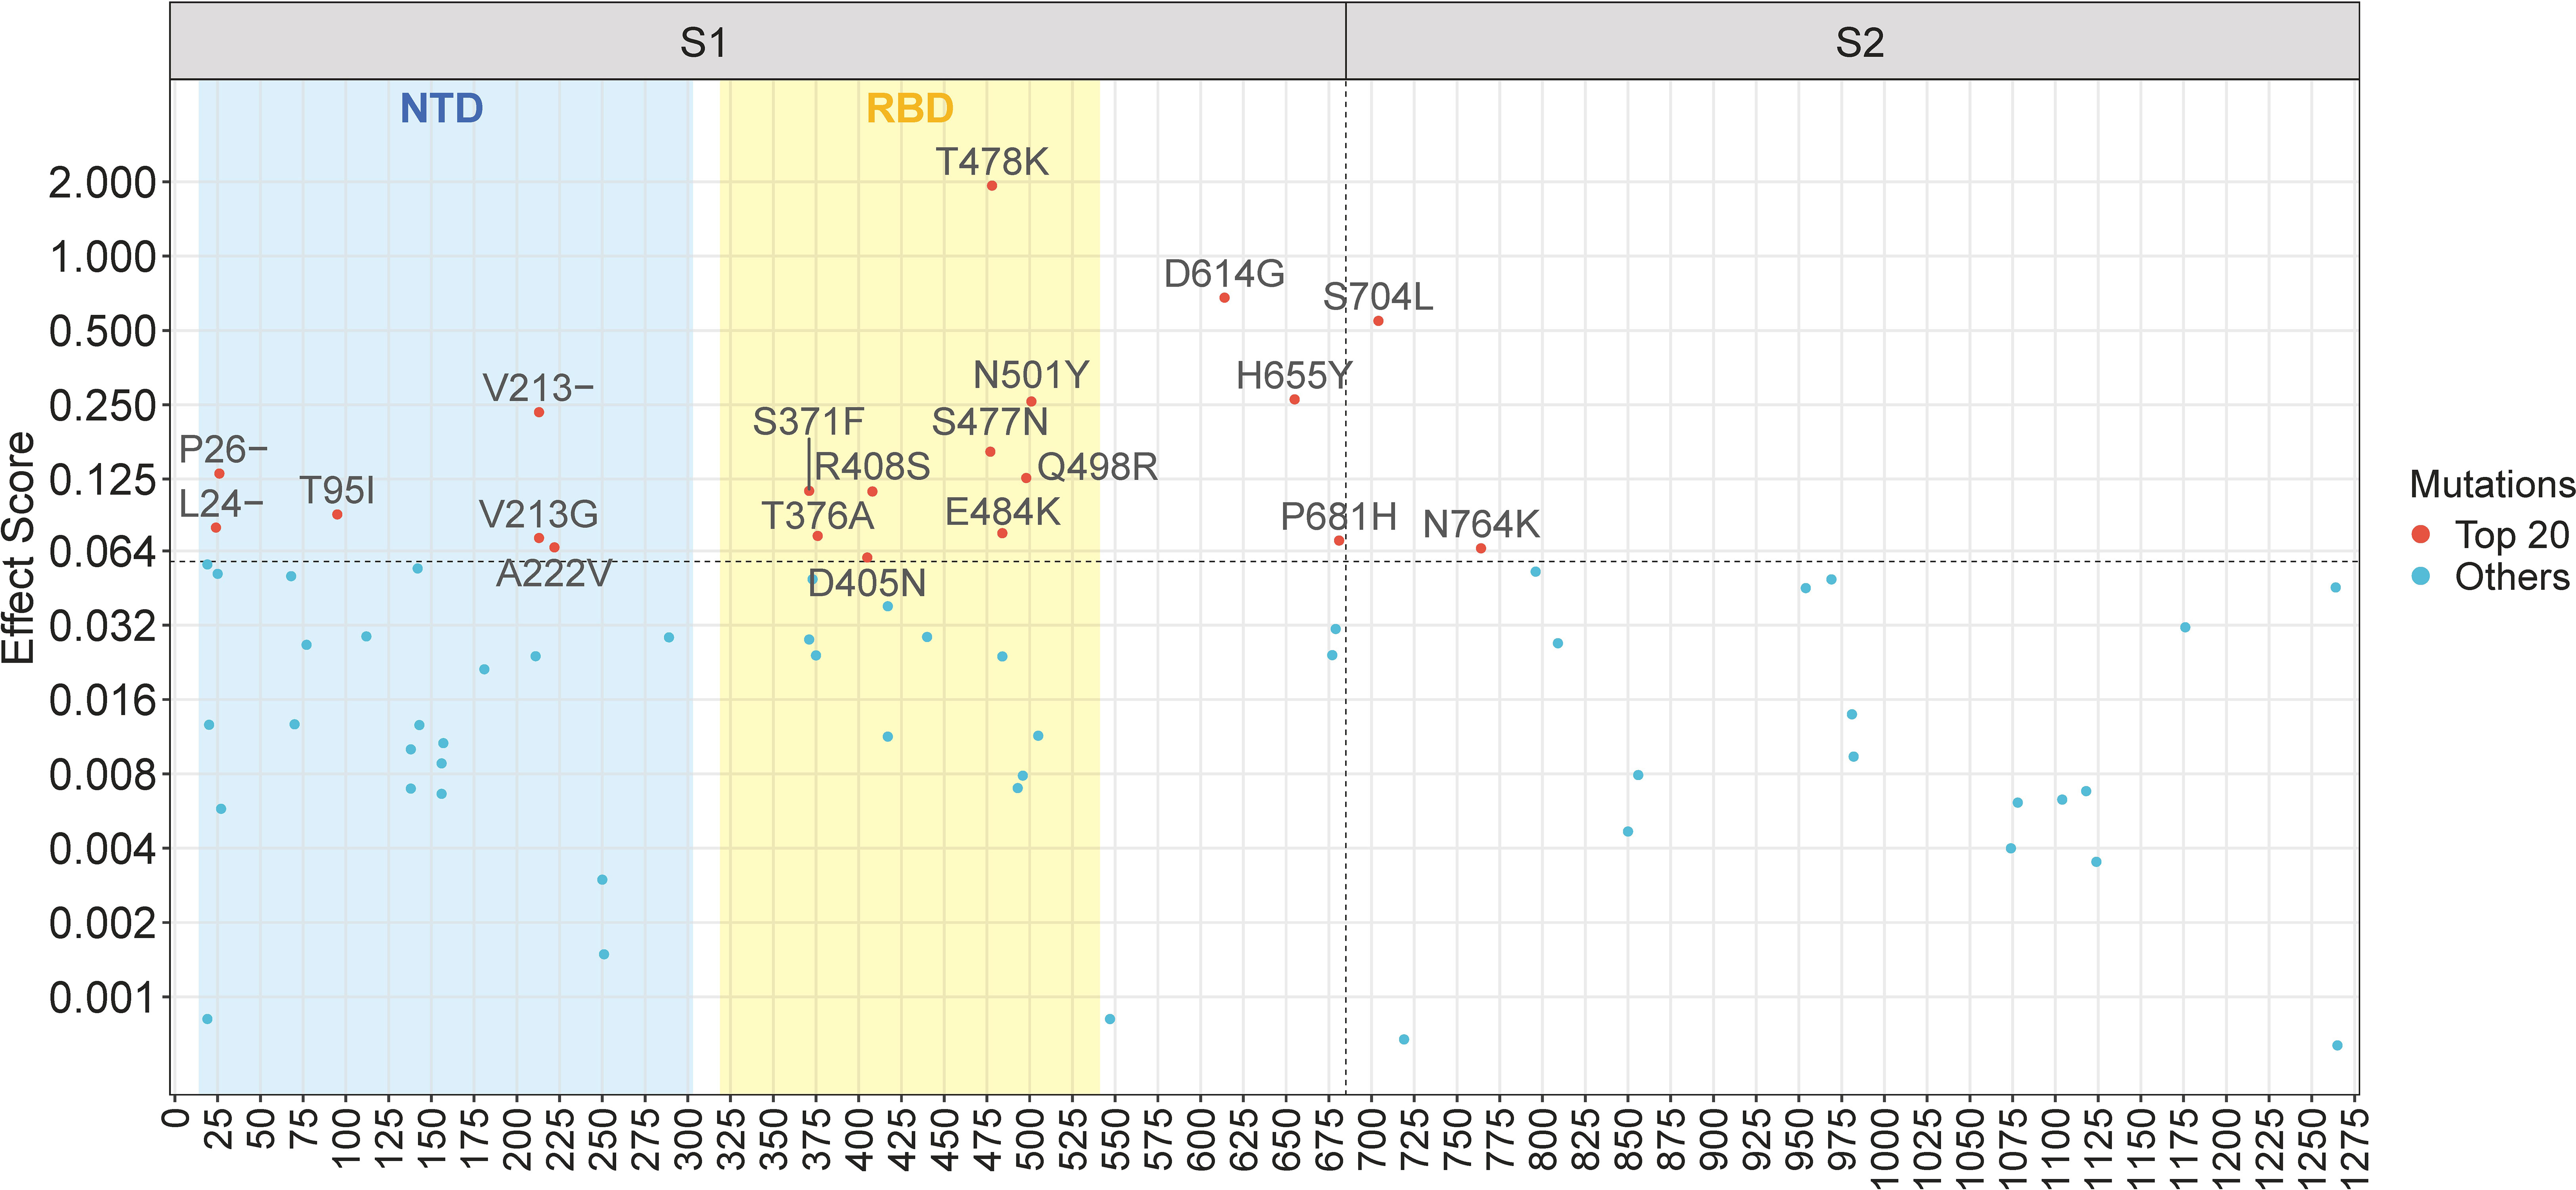Click the 0.016 y-axis tick label
The image size is (2576, 1190).
coord(103,700)
